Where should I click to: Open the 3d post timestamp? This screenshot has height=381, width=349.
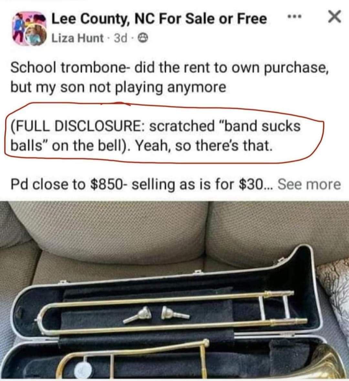pyautogui.click(x=121, y=38)
